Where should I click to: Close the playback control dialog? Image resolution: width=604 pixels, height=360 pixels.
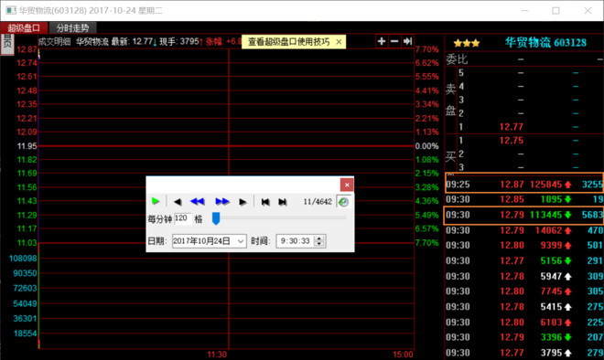tap(347, 185)
